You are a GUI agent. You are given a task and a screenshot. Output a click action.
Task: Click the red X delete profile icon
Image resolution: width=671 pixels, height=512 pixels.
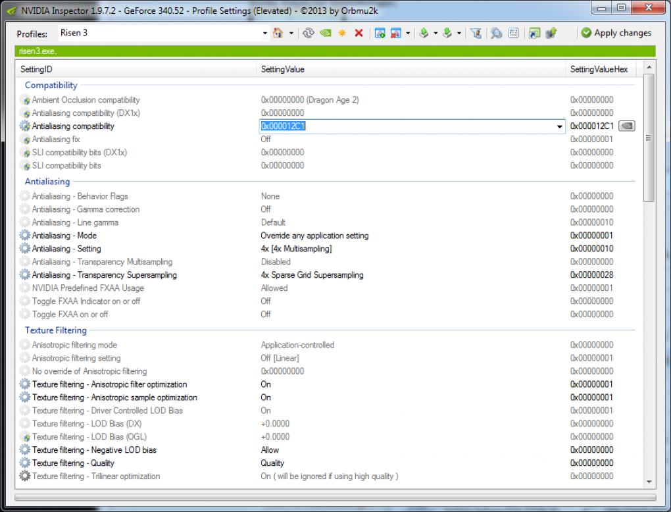point(359,33)
